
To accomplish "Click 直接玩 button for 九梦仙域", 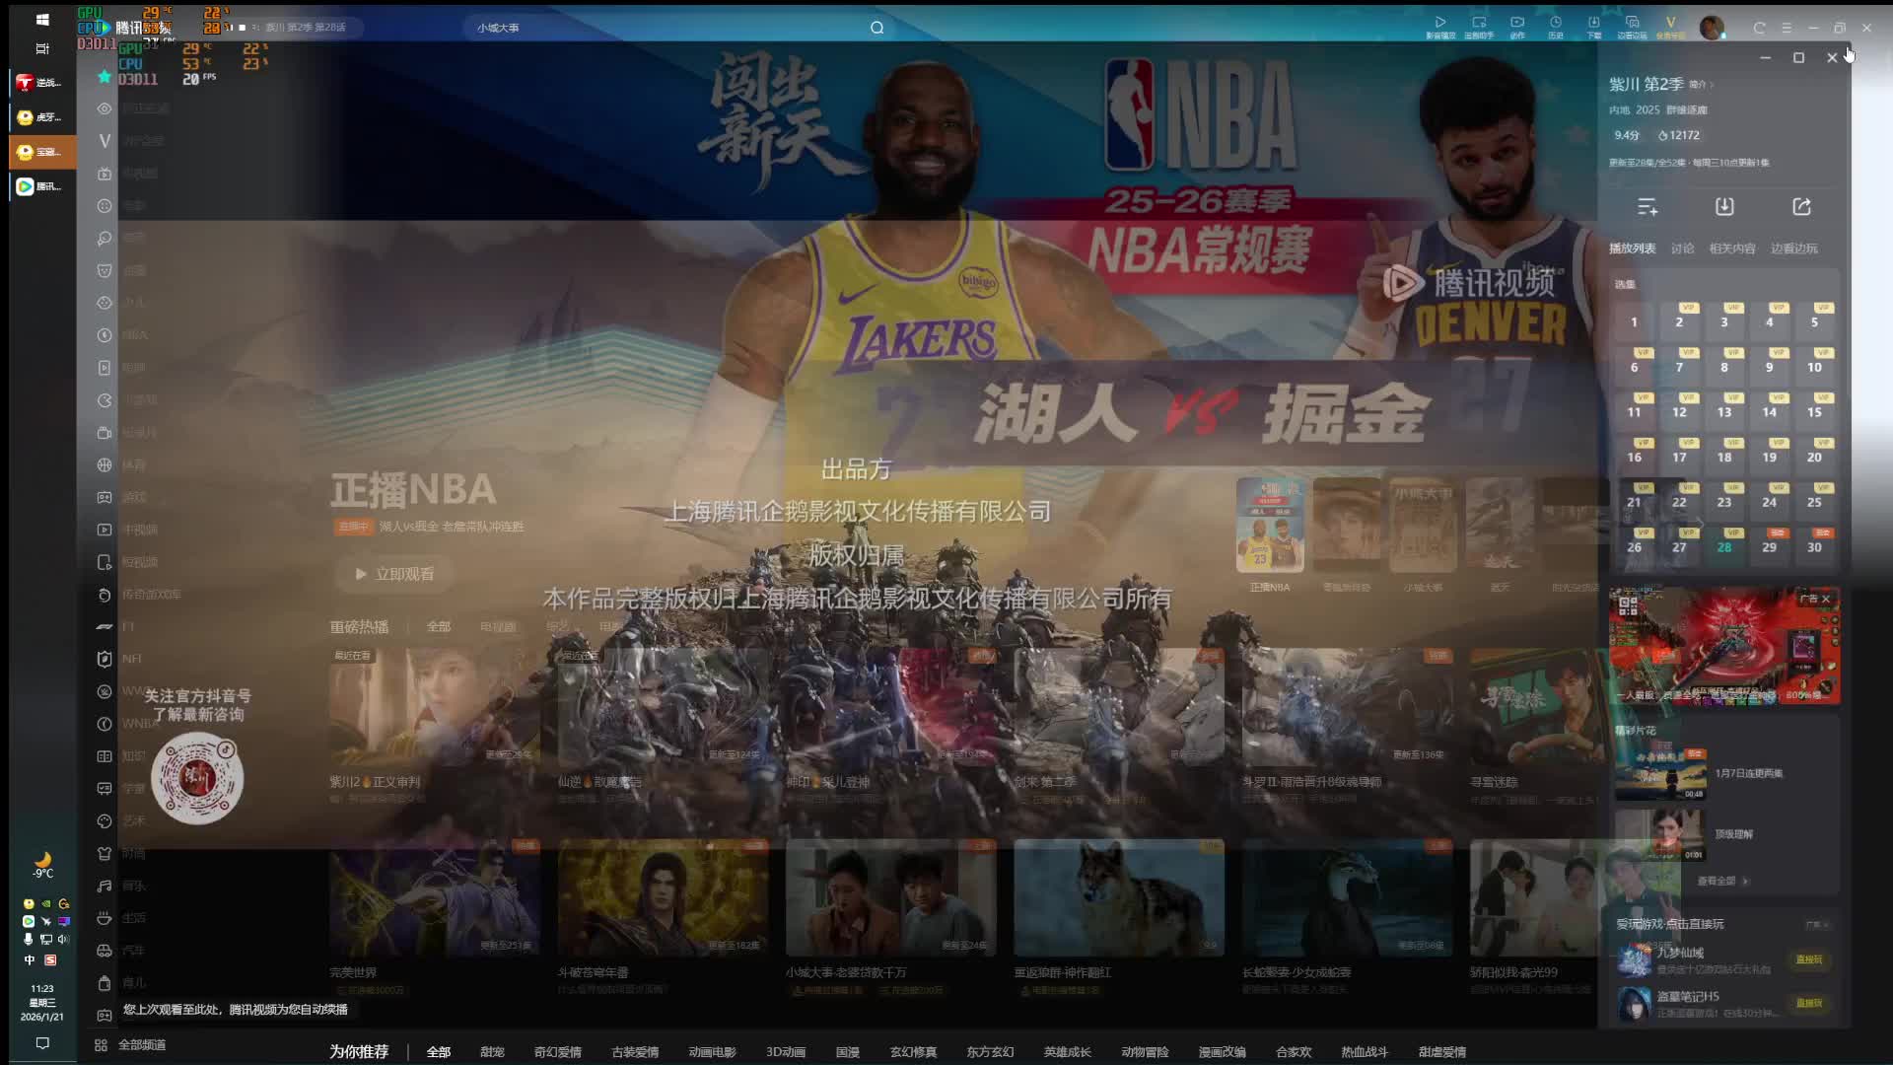I will 1808,959.
